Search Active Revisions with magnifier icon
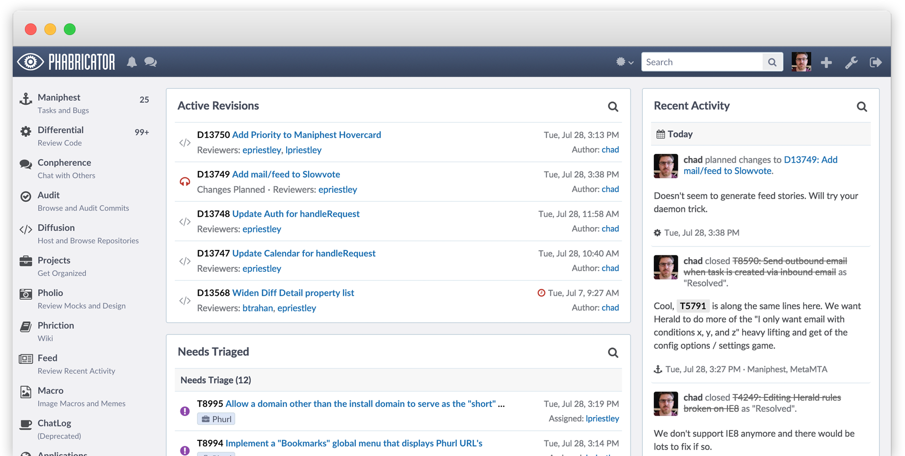The image size is (905, 456). 613,107
